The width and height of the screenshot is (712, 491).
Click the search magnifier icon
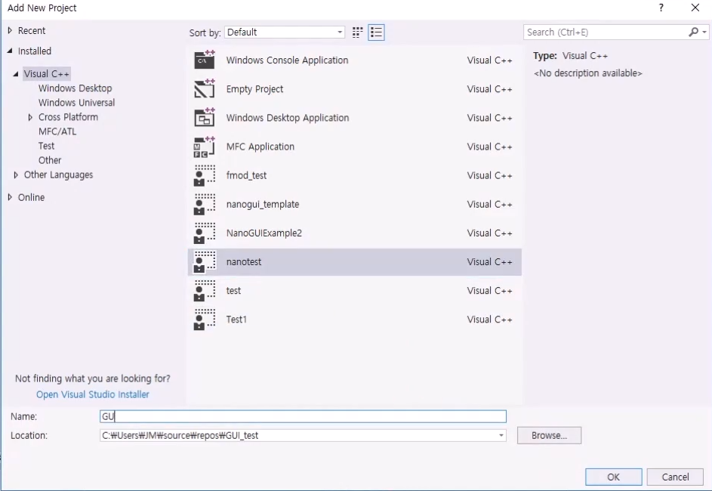click(x=693, y=32)
